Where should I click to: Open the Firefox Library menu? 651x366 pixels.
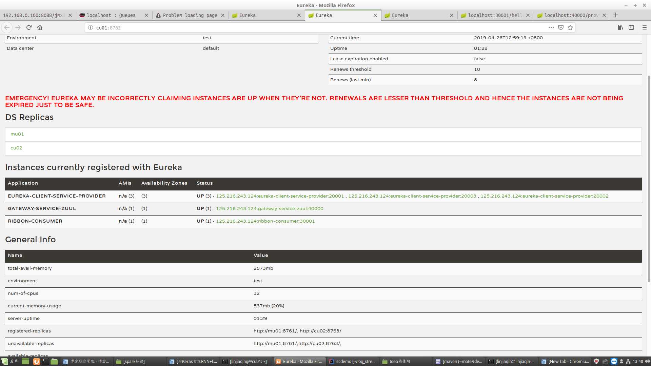[x=620, y=27]
